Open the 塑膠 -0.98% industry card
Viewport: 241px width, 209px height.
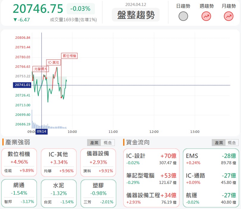[x=98, y=193]
